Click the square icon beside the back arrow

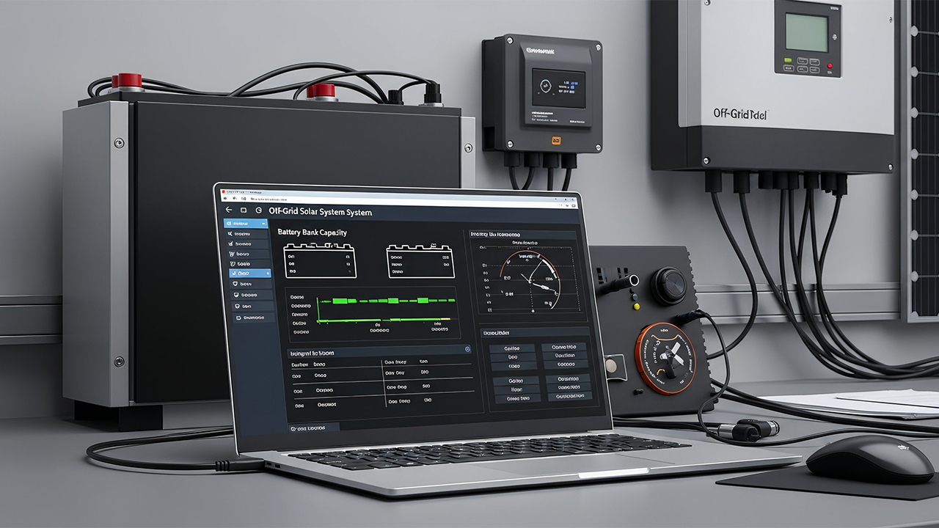click(x=243, y=210)
